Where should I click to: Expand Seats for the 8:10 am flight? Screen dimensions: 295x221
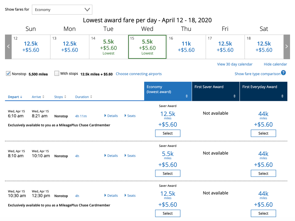point(130,155)
